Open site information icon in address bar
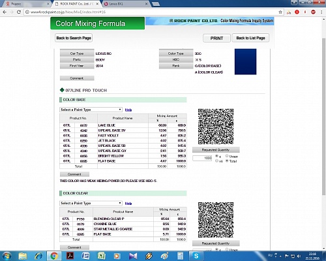The height and width of the screenshot is (261, 326). [27, 12]
